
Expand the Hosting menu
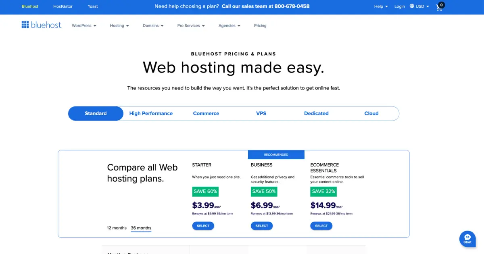coord(119,26)
